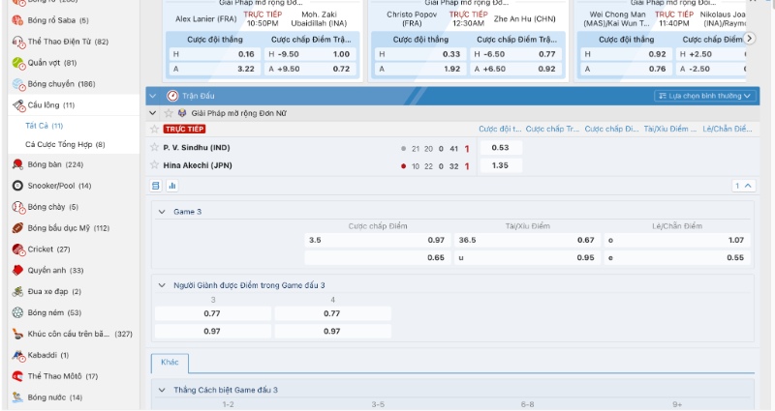
Task: Open the Đua xe đạp cycling icon
Action: 17,292
